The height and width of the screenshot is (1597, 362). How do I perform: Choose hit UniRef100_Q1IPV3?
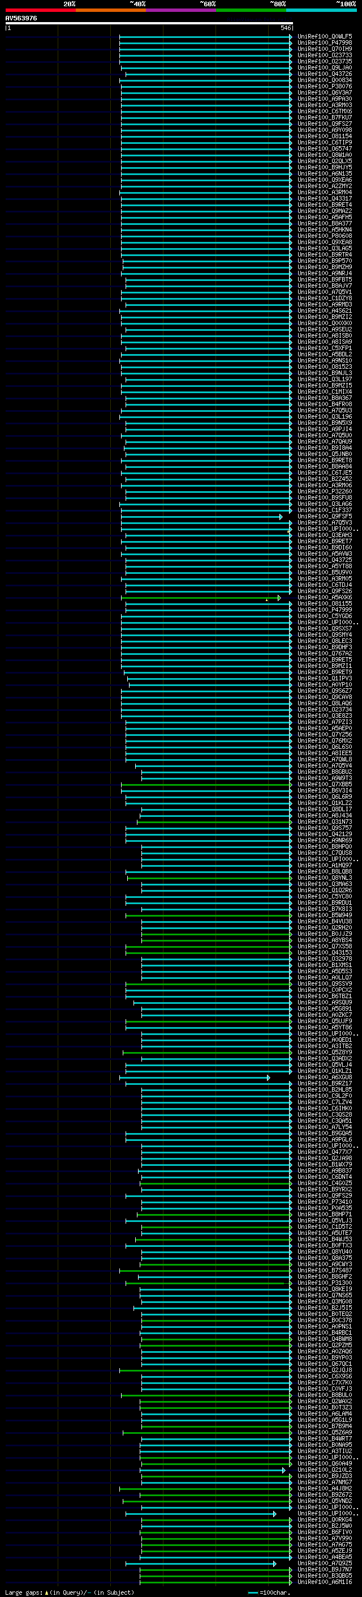[x=325, y=678]
